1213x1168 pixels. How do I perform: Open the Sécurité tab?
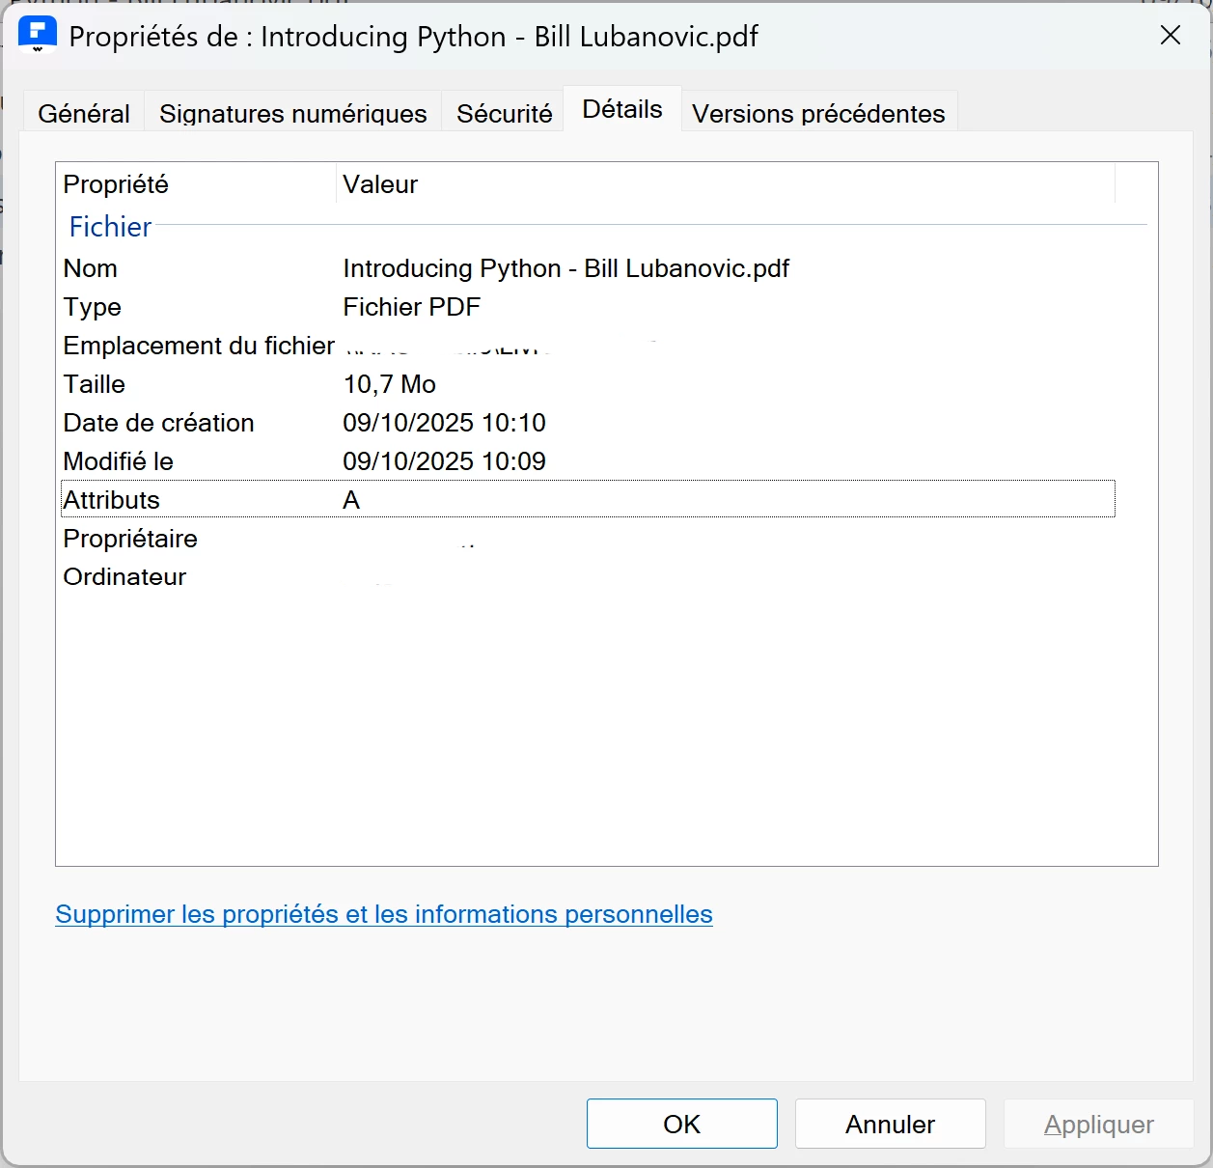click(505, 113)
